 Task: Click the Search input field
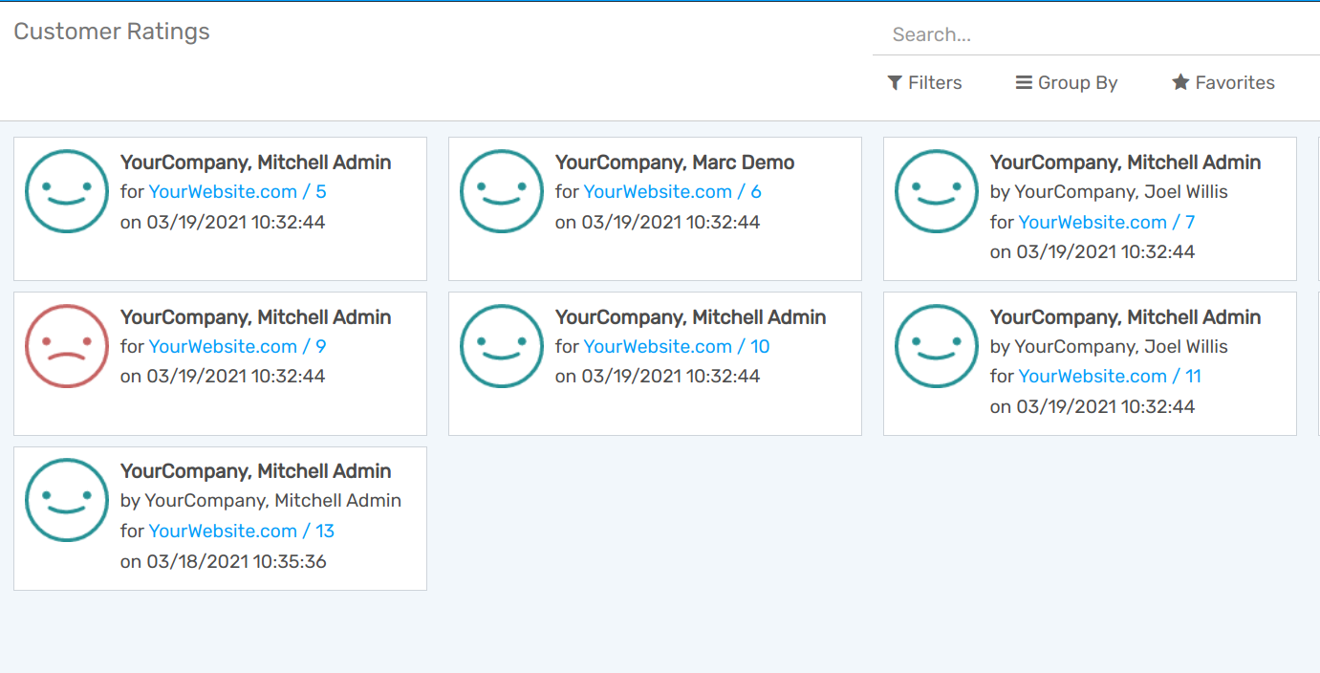click(1051, 33)
